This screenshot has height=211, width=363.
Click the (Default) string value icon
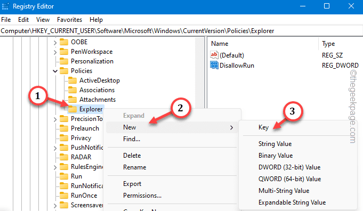tap(214, 55)
